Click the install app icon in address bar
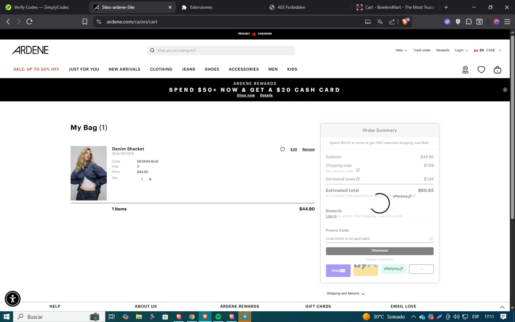Image resolution: width=515 pixels, height=322 pixels. [368, 22]
